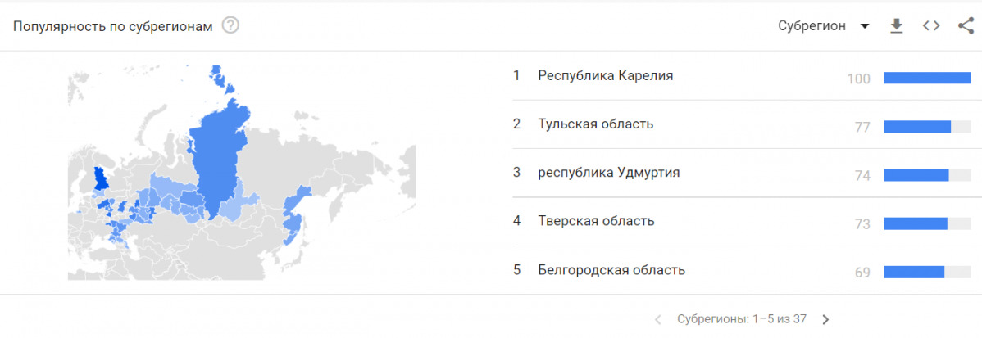
Task: Download the subregion data as CSV
Action: (897, 26)
